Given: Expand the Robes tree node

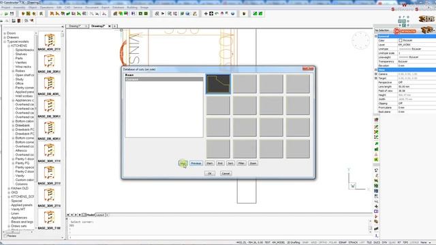Looking at the screenshot, I should point(13,71).
